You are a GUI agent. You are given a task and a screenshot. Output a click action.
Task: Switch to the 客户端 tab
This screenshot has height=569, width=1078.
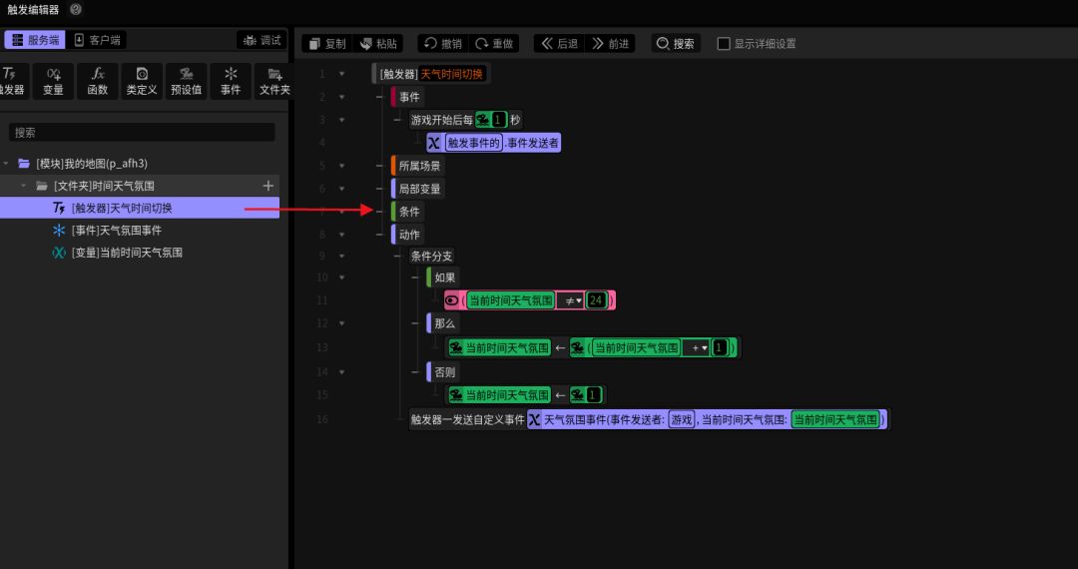[x=99, y=40]
